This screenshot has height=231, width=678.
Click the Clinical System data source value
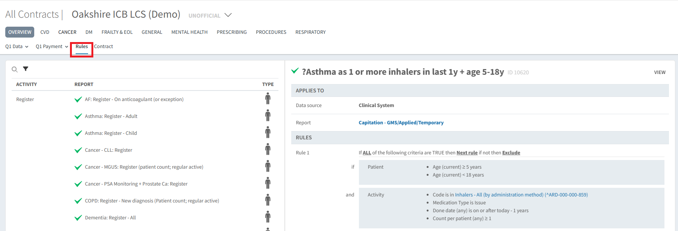coord(376,105)
